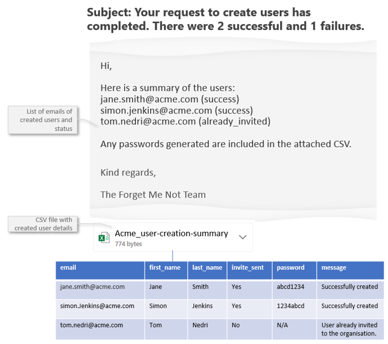Click the 1234abcd password cell
Viewport: 388px width, 344px height.
click(290, 306)
